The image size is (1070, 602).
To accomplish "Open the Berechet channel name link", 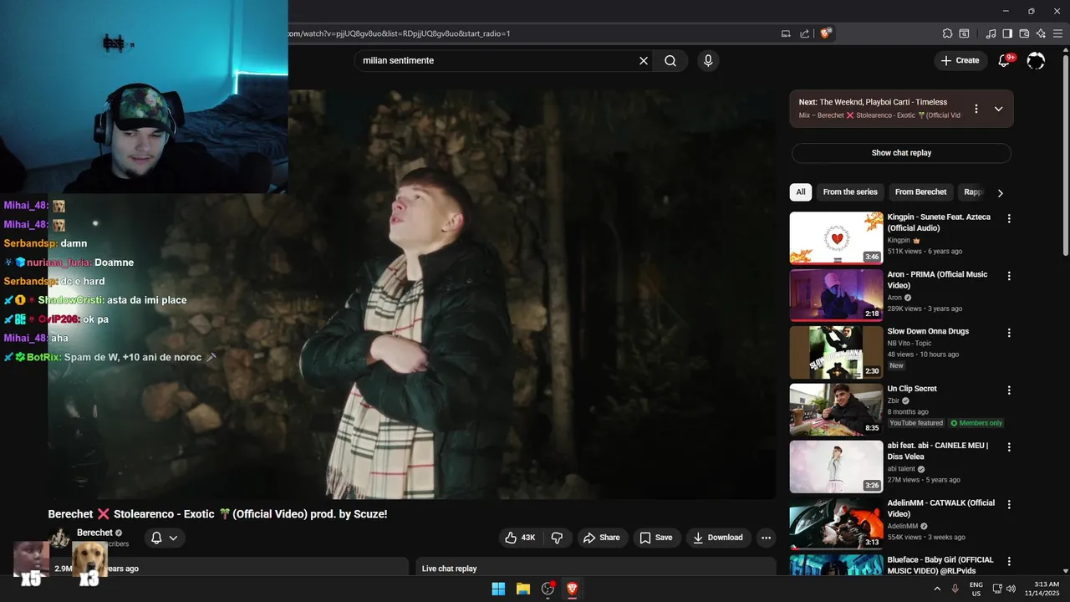I will (x=94, y=533).
